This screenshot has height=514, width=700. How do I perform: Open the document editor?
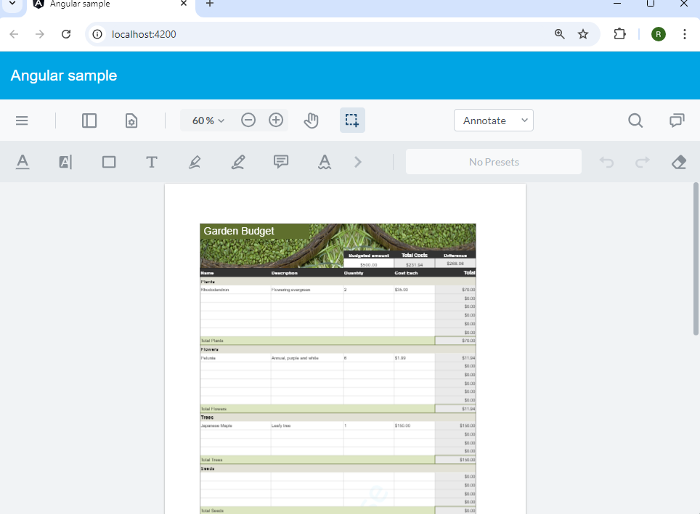tap(131, 121)
